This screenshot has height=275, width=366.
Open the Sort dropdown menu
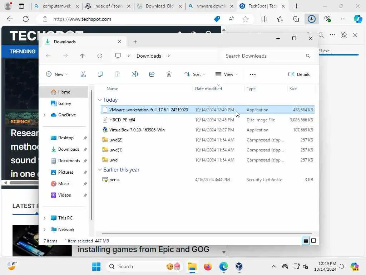[195, 74]
